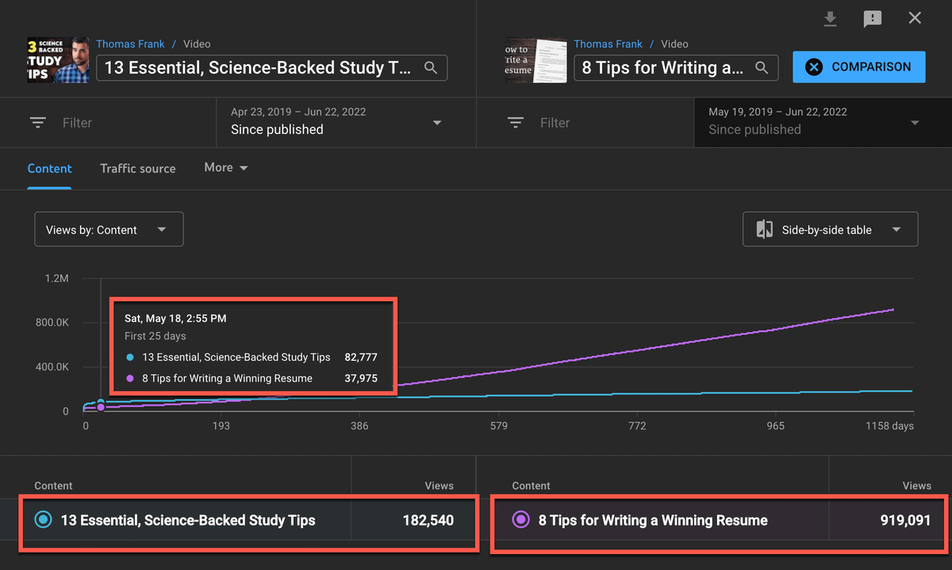Viewport: 952px width, 570px height.
Task: Open the right Thomas Frank channel link
Action: click(608, 44)
